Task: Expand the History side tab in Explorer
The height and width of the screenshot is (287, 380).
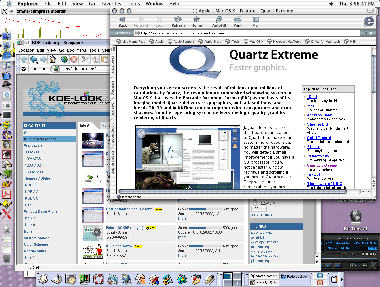Action: click(113, 88)
